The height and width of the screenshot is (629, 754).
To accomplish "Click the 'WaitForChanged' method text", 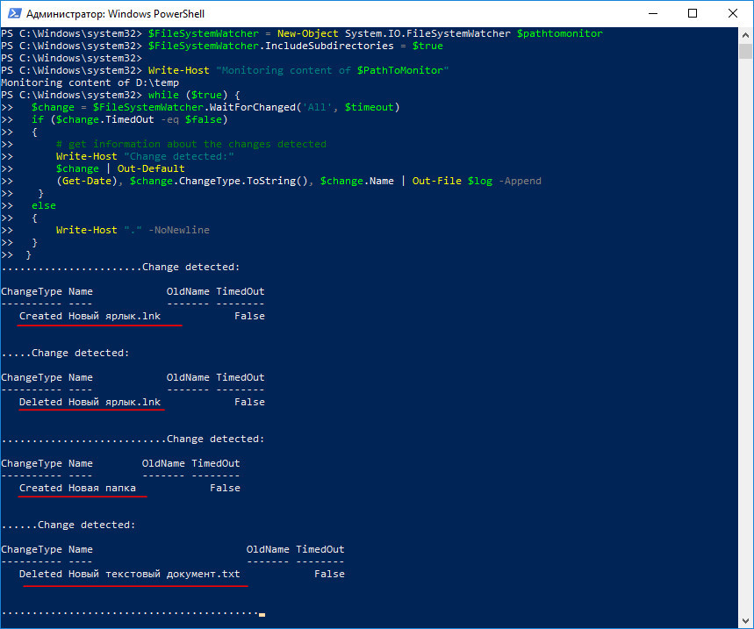I will [x=253, y=107].
